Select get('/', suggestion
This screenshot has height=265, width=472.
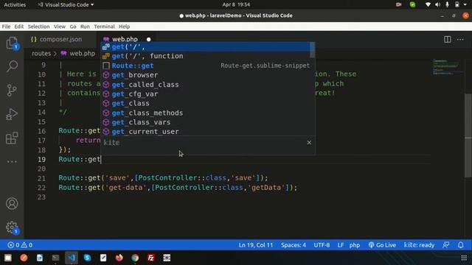205,46
